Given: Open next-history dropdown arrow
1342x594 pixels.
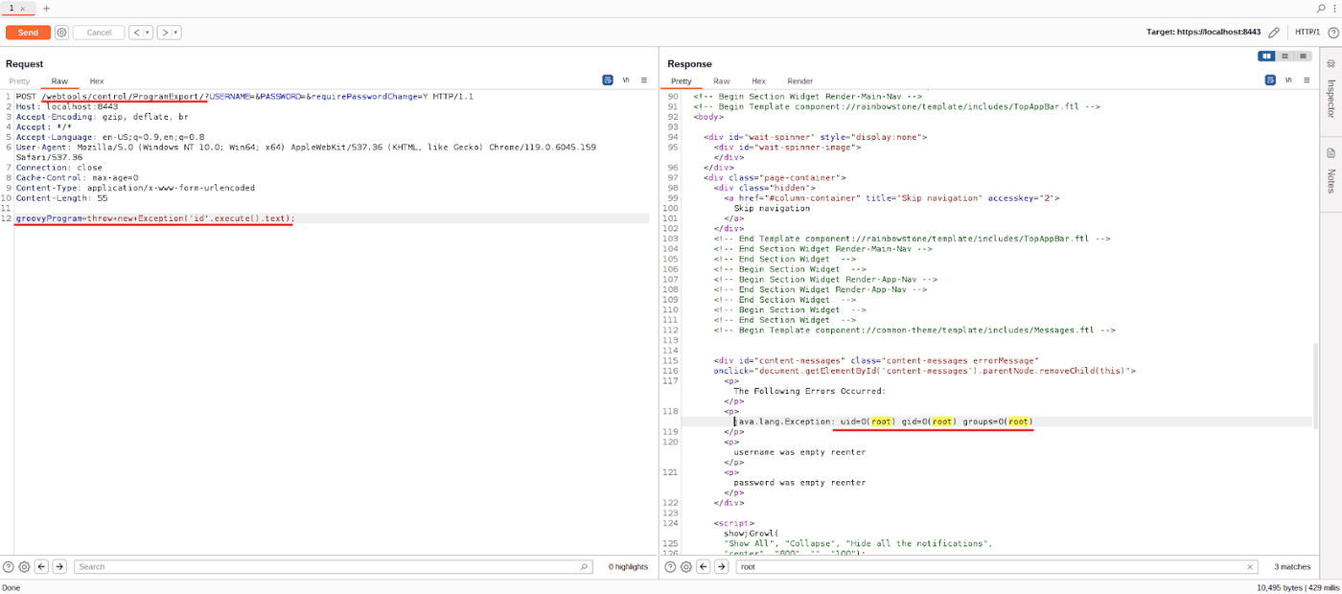Looking at the screenshot, I should (x=176, y=33).
